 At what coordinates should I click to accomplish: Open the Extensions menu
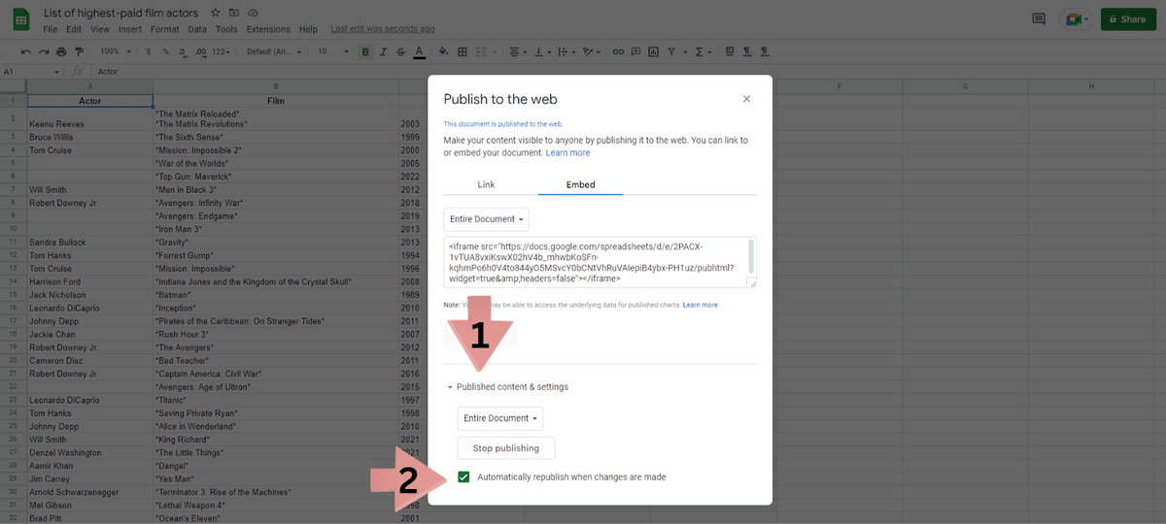coord(267,30)
